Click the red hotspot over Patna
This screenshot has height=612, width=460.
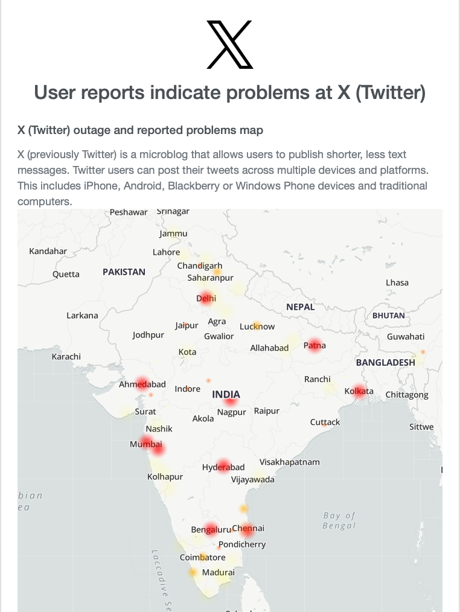tap(314, 345)
